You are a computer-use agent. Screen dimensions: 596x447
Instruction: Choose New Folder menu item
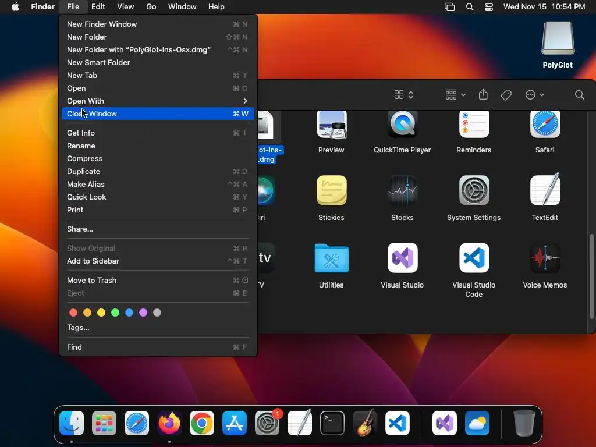158,37
